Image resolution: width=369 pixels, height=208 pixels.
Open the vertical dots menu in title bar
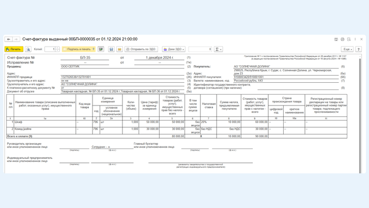tap(355, 39)
